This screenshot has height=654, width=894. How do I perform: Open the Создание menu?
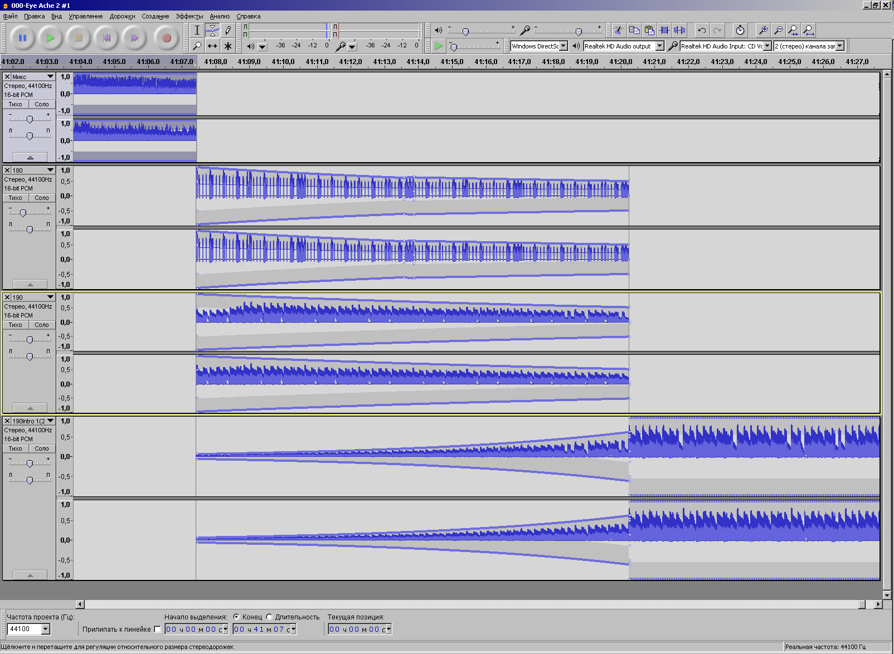[x=156, y=16]
